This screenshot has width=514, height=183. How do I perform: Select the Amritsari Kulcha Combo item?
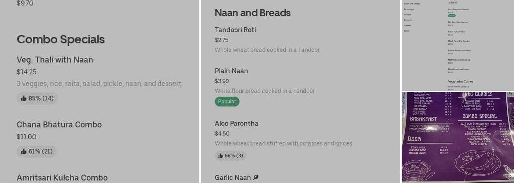pos(62,178)
